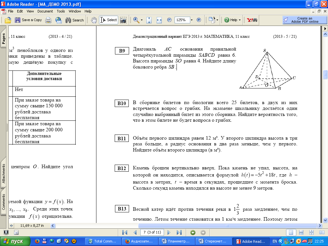The image size is (328, 246).
Task: Switch to Continuous page layout
Action: [x=301, y=233]
